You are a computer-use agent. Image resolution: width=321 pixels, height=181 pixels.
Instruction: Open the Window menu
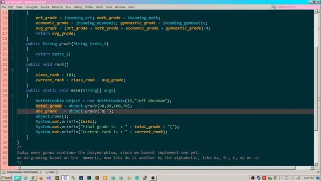pyautogui.click(x=120, y=7)
